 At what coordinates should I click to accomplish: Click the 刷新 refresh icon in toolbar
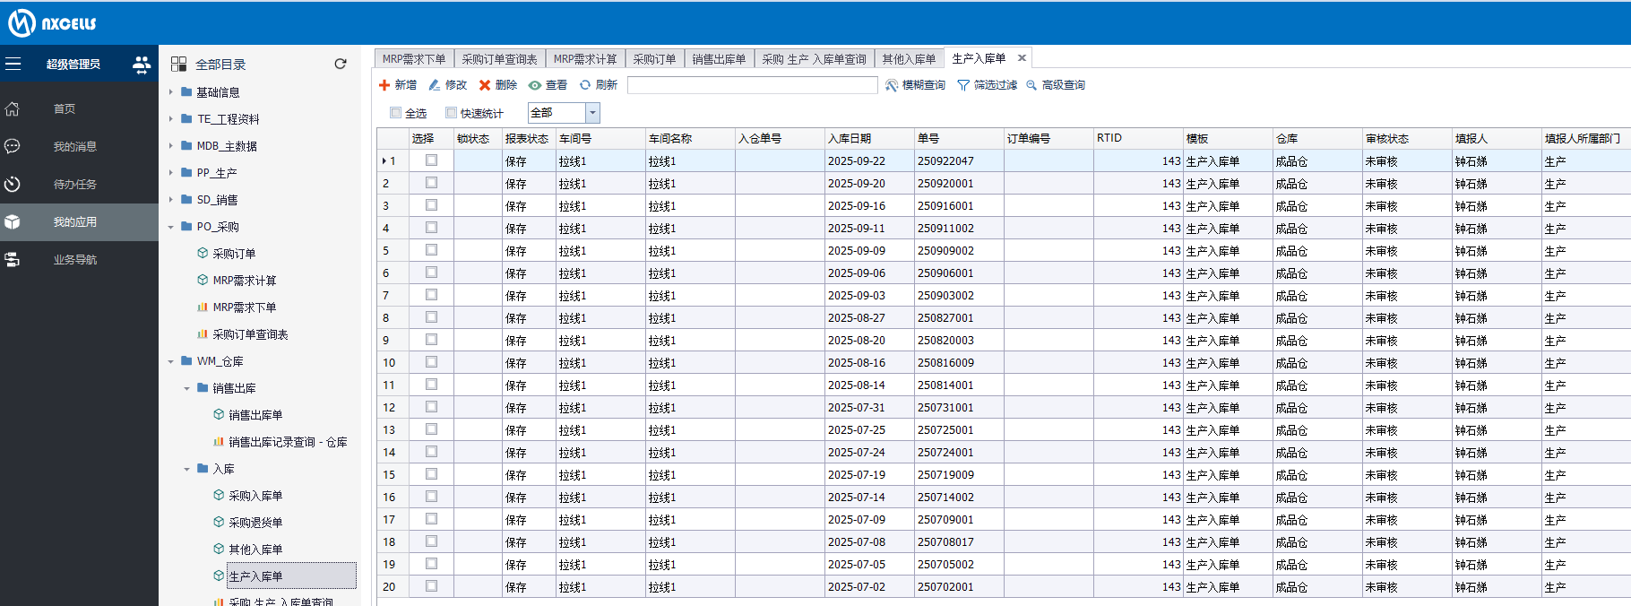tap(585, 85)
